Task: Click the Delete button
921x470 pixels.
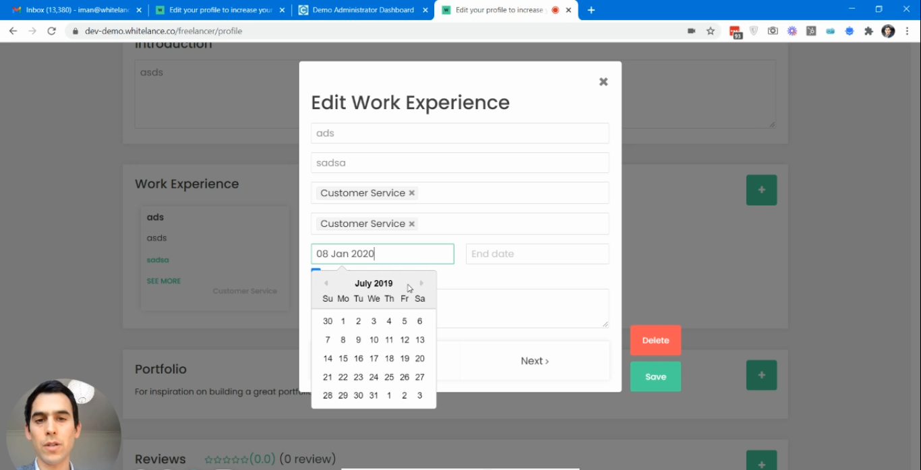Action: [x=655, y=341]
